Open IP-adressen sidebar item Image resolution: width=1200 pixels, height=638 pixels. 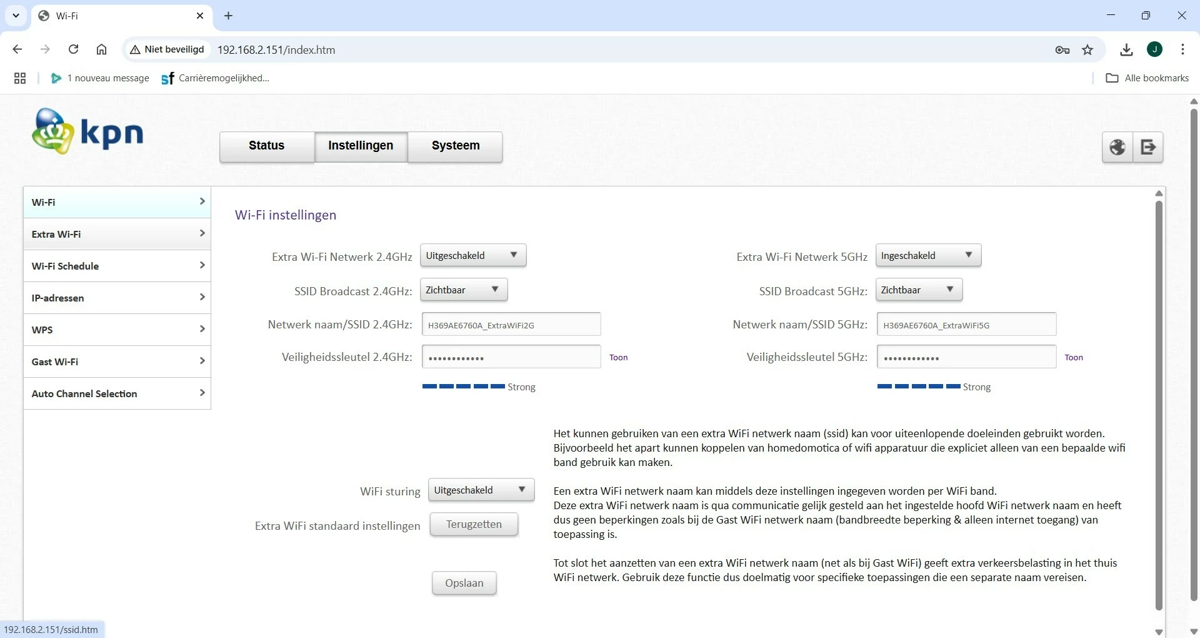click(x=117, y=298)
